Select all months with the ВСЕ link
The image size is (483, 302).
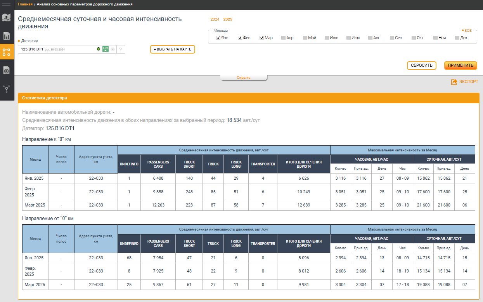click(x=468, y=30)
